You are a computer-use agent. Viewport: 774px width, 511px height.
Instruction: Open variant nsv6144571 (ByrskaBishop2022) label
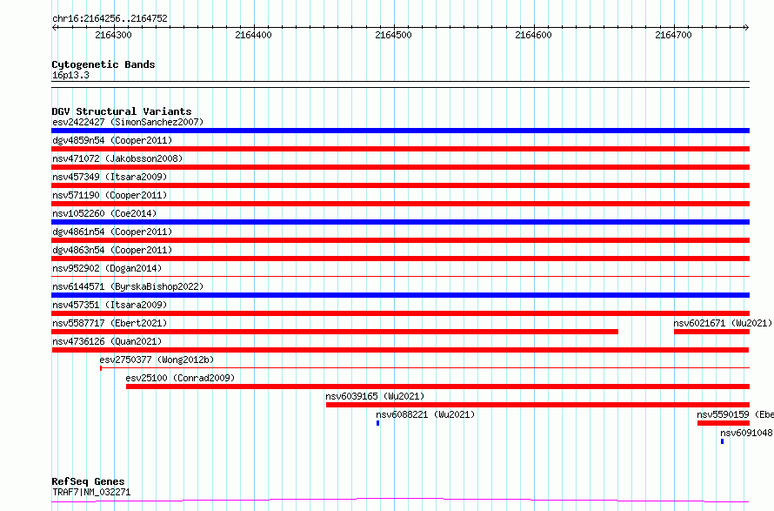click(128, 286)
